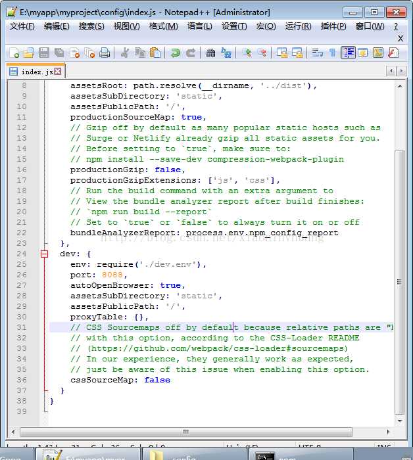This screenshot has width=413, height=460.
Task: Open the 搜索(S) menu
Action: point(91,26)
